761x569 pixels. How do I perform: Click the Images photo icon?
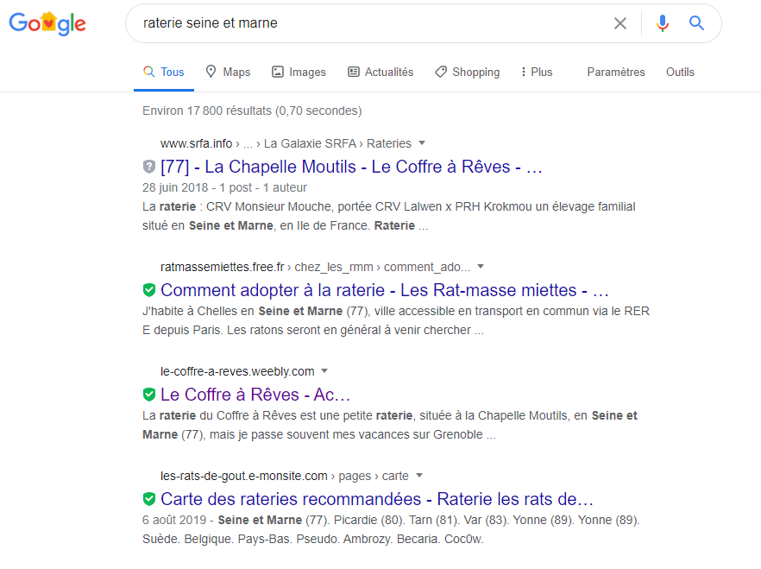[278, 72]
